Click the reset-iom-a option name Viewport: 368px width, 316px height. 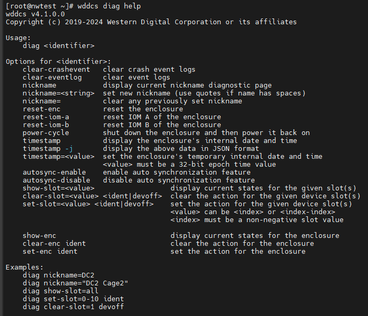(x=45, y=117)
